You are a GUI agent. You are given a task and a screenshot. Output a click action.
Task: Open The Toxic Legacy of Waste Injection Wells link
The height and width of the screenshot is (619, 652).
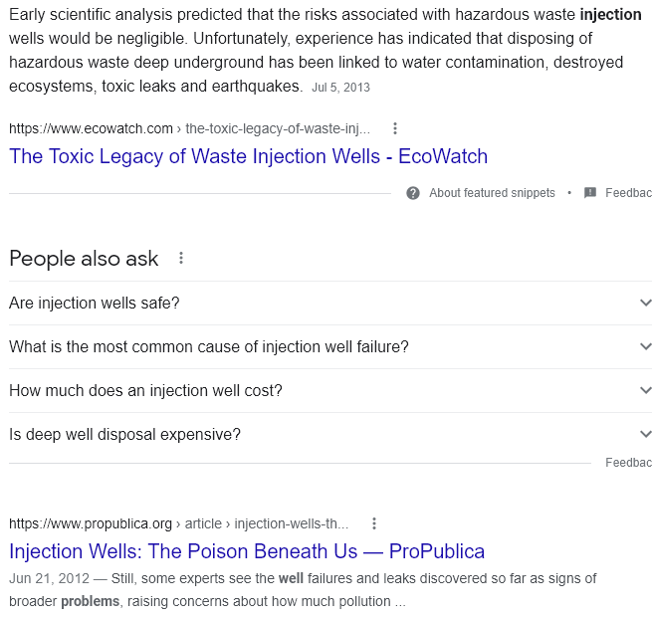[248, 156]
